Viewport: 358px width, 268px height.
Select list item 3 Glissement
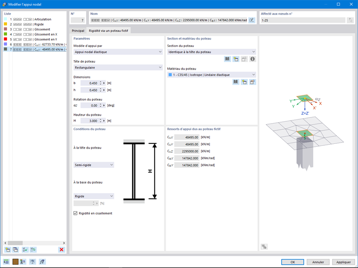click(x=35, y=30)
